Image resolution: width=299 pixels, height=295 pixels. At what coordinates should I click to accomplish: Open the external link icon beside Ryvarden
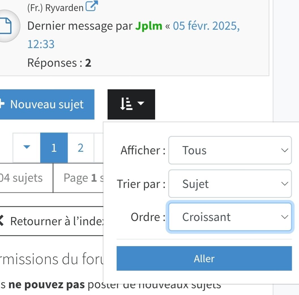coord(92,6)
